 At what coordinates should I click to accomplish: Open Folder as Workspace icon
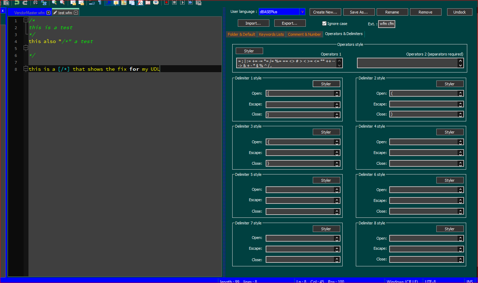(x=148, y=2)
